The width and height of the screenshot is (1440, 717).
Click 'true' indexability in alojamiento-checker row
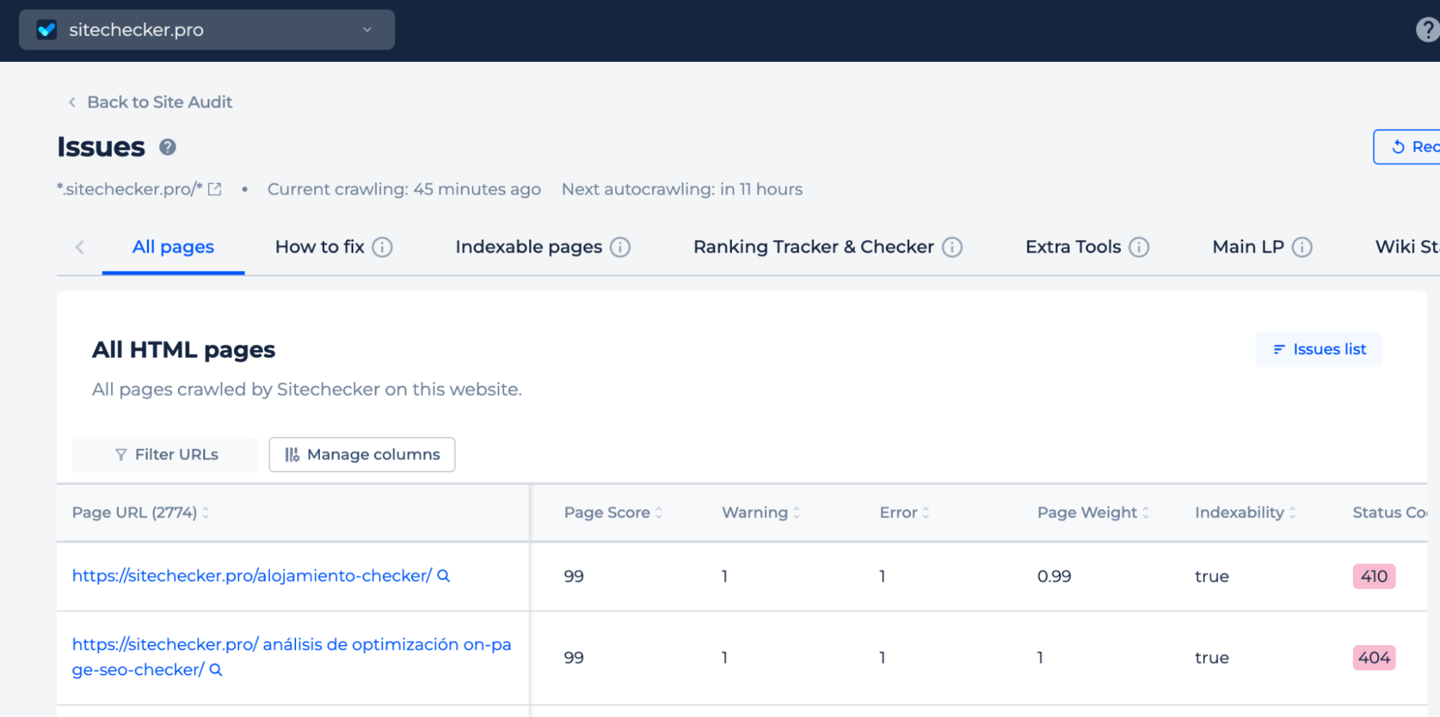(1212, 576)
